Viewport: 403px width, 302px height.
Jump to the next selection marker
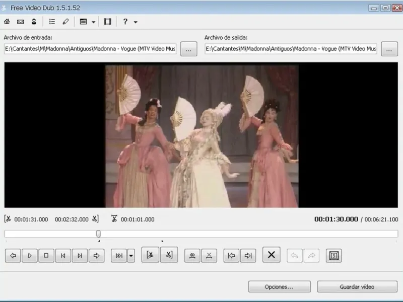247,256
